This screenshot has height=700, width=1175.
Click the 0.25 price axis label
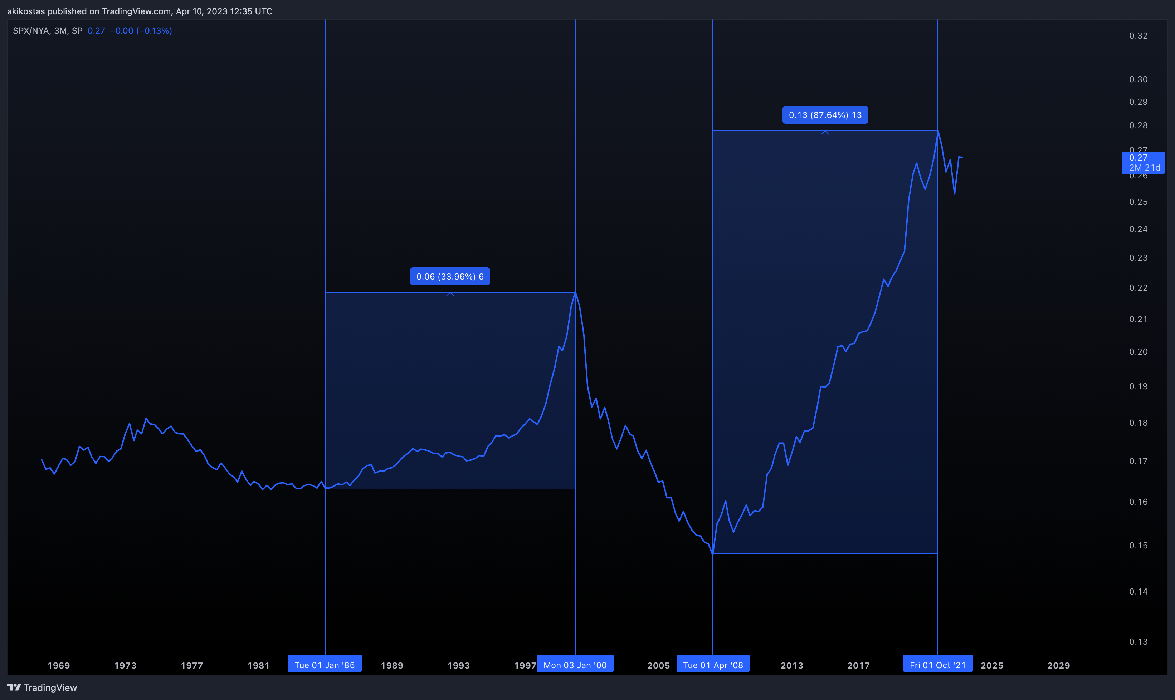tap(1138, 202)
